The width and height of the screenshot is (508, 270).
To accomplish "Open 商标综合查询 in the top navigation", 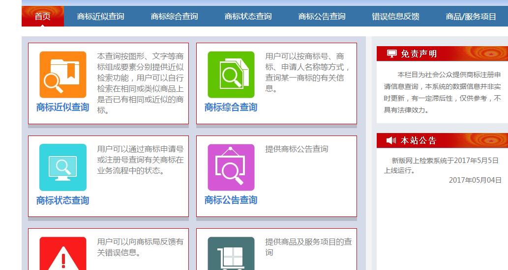I will coord(174,16).
